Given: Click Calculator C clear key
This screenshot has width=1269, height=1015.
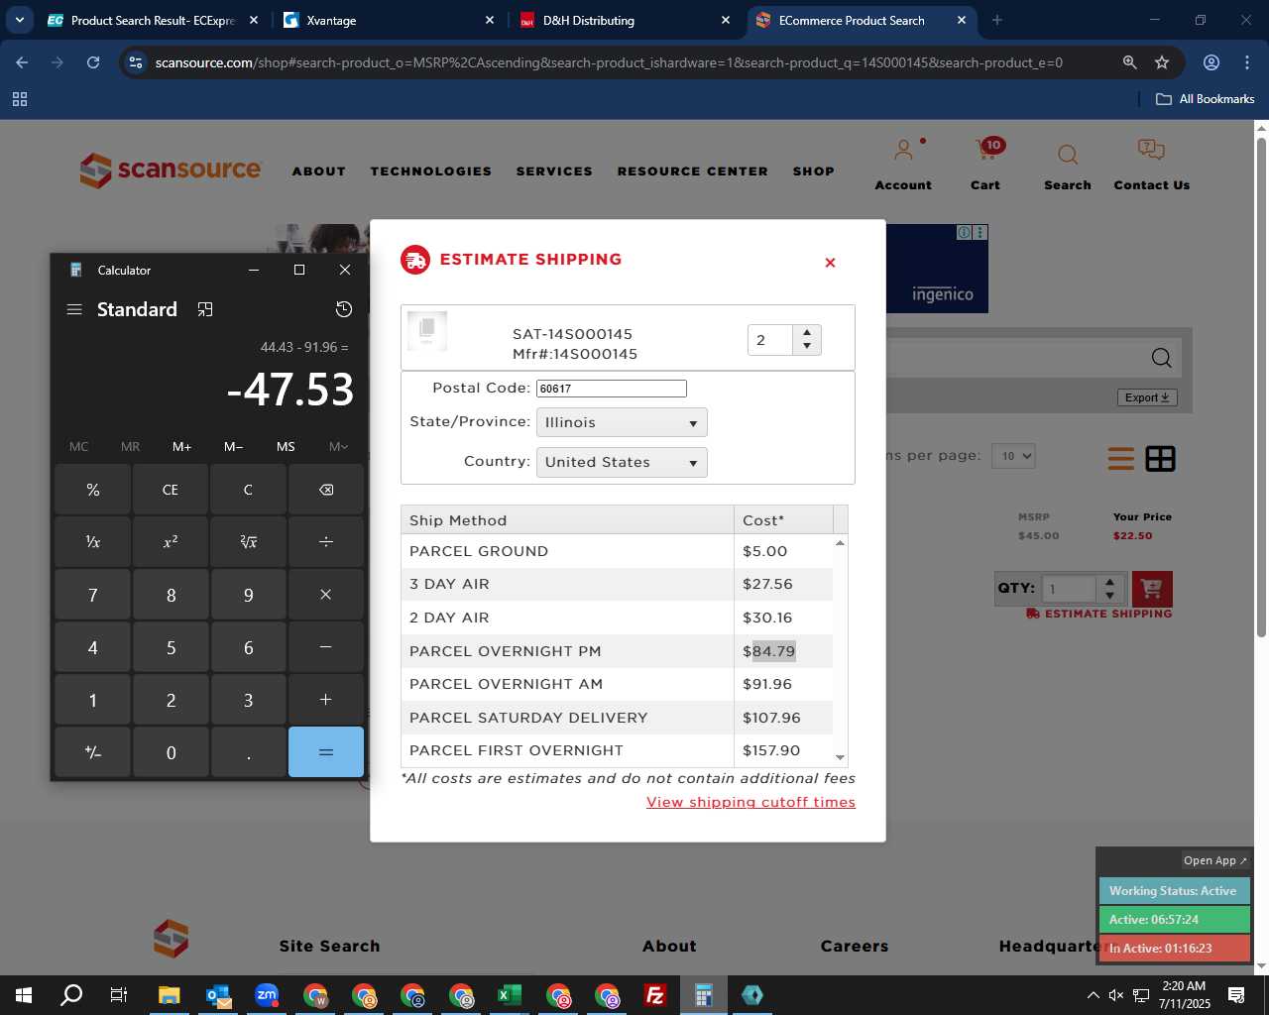Looking at the screenshot, I should click(x=248, y=490).
